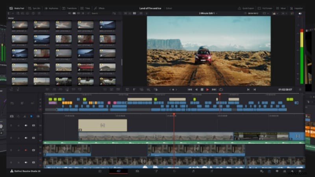This screenshot has width=315, height=177.
Task: Disable video on the bottom track
Action: (33, 162)
